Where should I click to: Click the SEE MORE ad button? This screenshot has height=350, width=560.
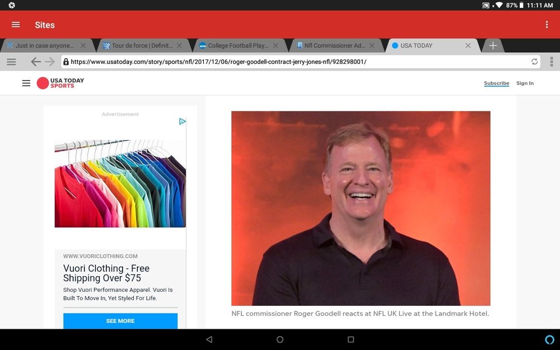click(120, 321)
